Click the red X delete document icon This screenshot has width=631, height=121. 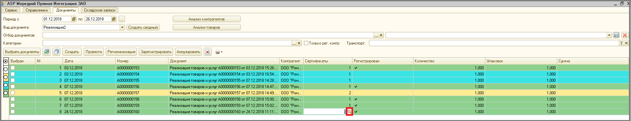207,52
